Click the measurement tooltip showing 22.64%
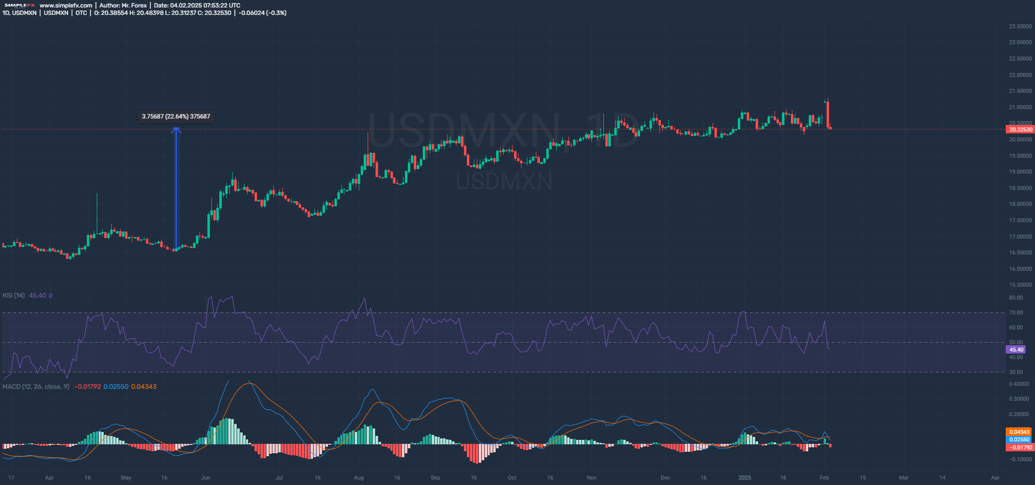The image size is (1035, 485). pos(176,117)
